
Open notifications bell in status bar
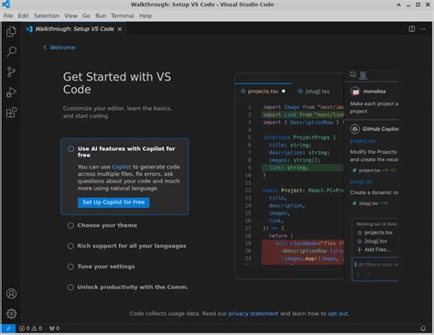click(423, 329)
